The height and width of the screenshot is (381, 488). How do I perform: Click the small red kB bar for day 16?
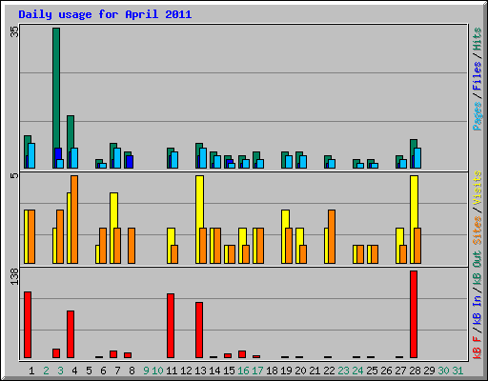click(242, 354)
